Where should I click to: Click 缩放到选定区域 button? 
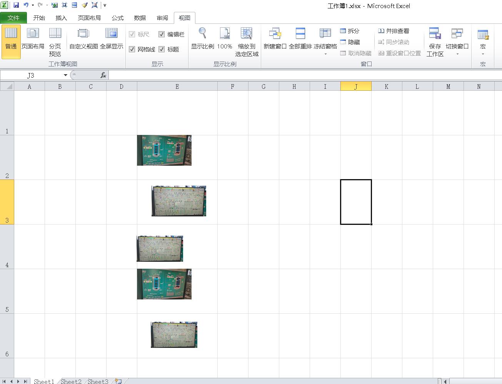tap(247, 42)
